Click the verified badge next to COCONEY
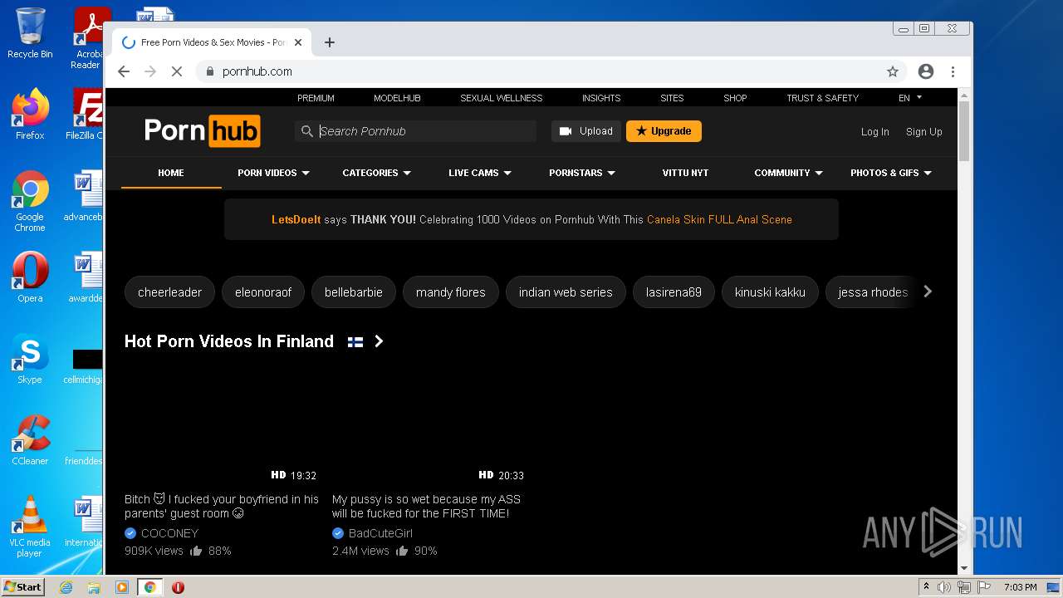The width and height of the screenshot is (1063, 598). coord(130,533)
